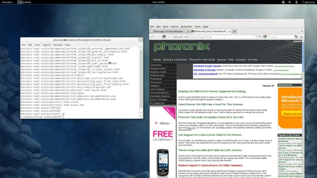The height and width of the screenshot is (178, 317).
Task: Click the T-Mobile FREE LG Optimus ad
Action: 163,142
